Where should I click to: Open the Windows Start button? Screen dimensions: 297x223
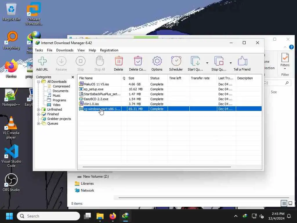[x=10, y=216]
